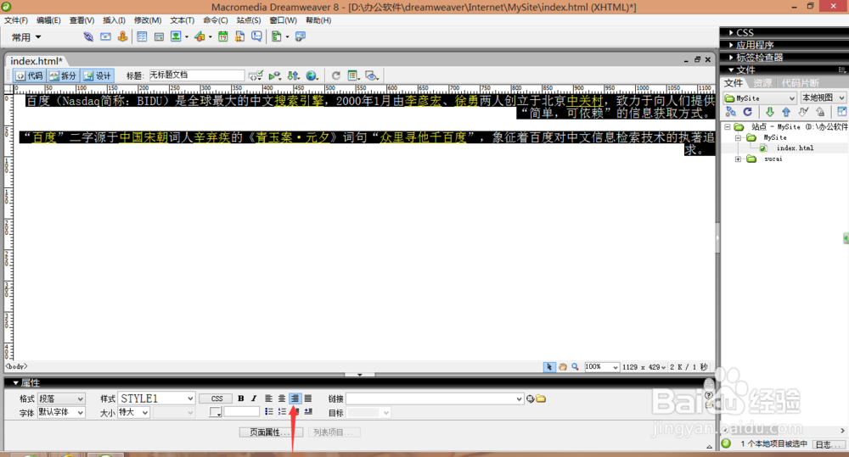Switch to the 资源 assets tab
Viewport: 849px width, 457px height.
762,83
